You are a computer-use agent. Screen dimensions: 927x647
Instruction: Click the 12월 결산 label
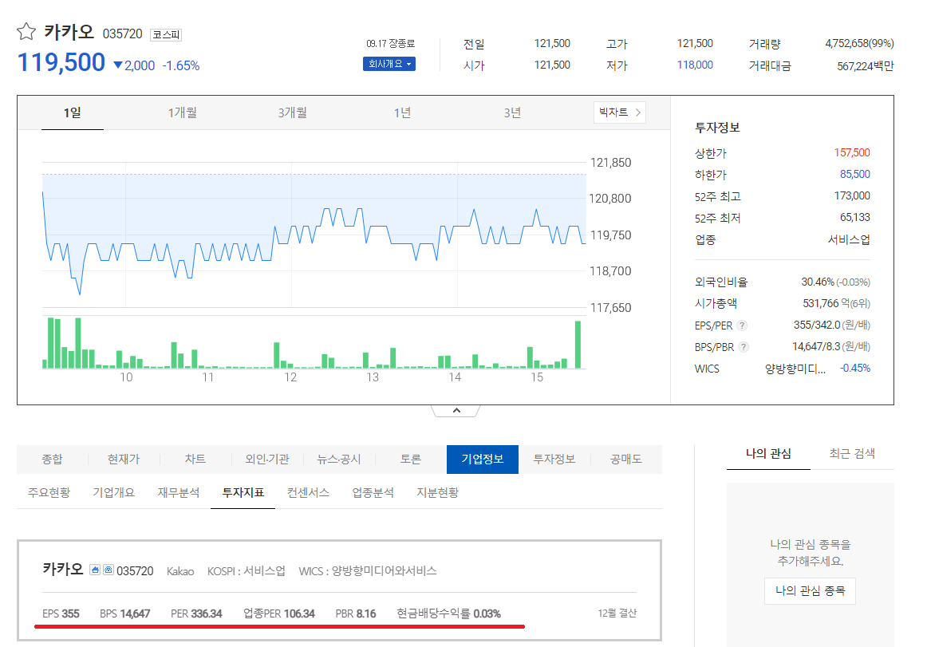(x=617, y=613)
